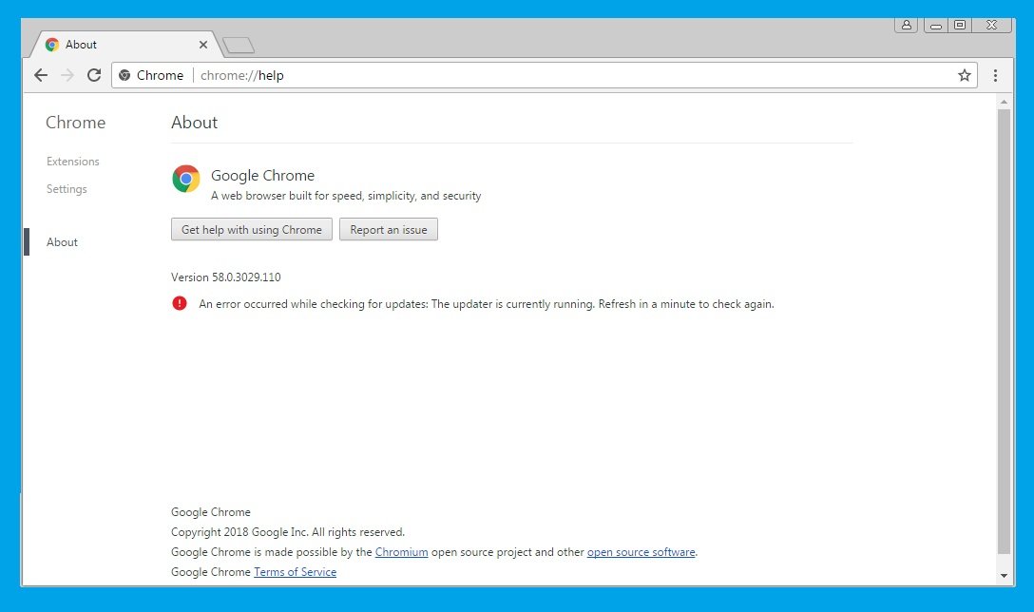Screen dimensions: 1034x612
Task: Click the Copyright 2018 Google Inc. text
Action: coord(288,532)
